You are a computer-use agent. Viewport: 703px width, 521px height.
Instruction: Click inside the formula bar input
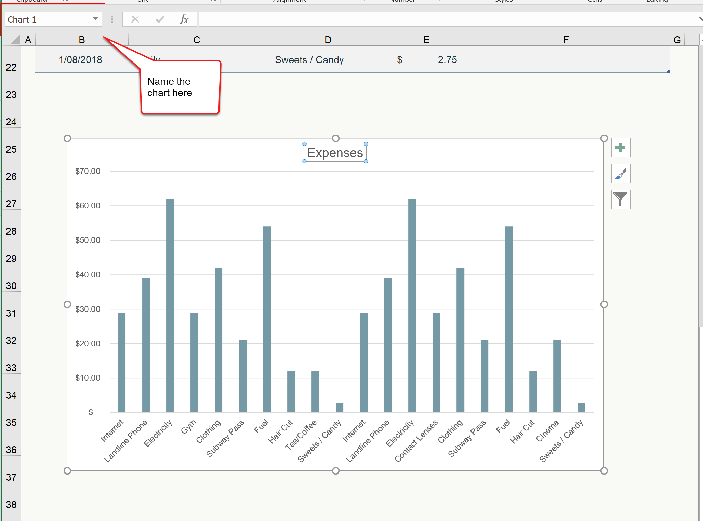click(445, 19)
